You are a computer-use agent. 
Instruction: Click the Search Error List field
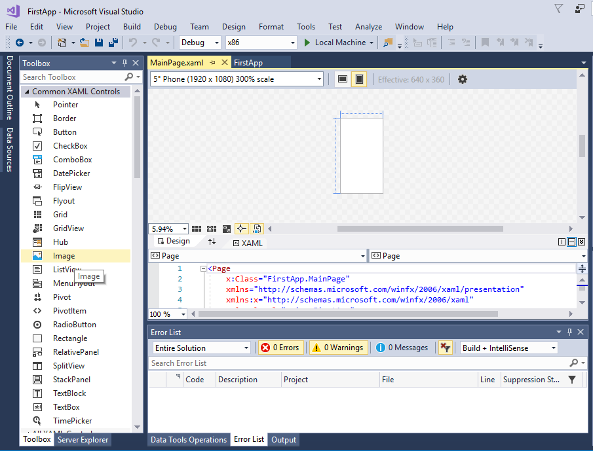tap(359, 363)
